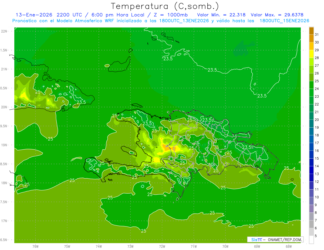This screenshot has height=250, width=324.
Task: Click the '73W' longitude axis label
Action: (130, 246)
